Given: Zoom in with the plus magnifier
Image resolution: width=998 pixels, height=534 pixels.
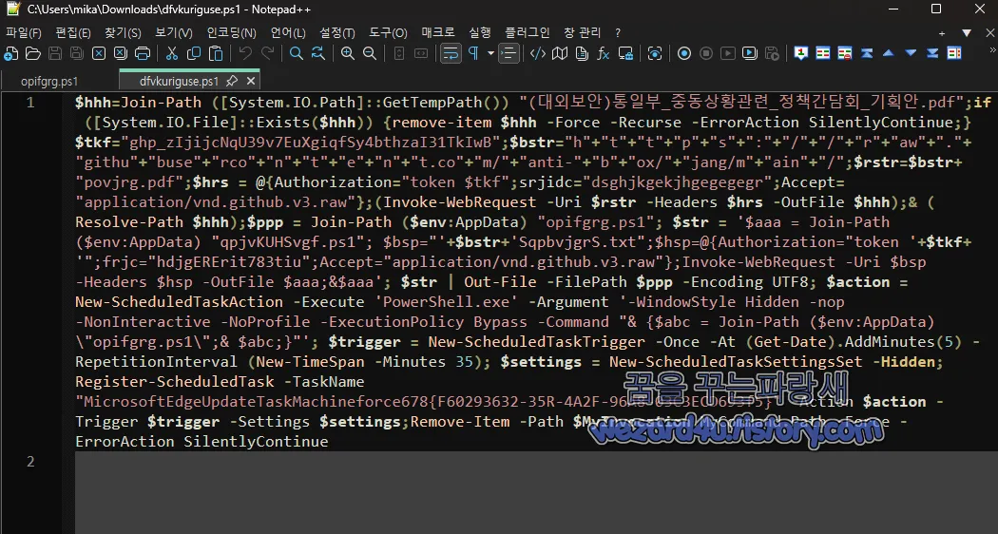Looking at the screenshot, I should pyautogui.click(x=348, y=53).
